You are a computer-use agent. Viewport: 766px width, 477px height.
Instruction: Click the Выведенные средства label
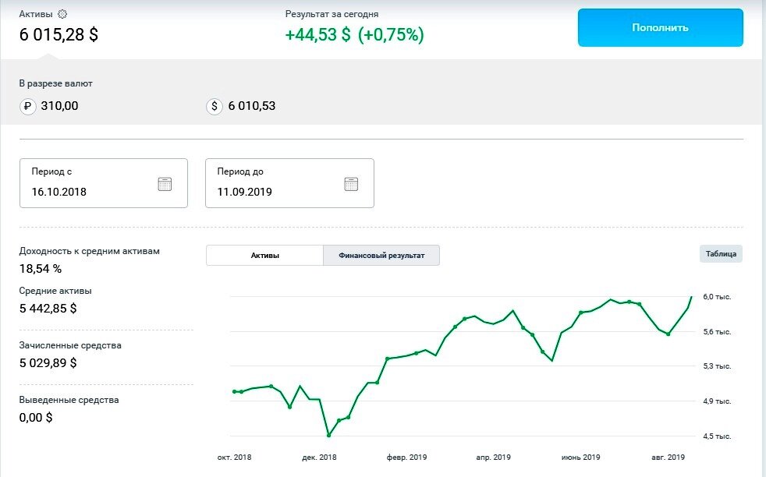(x=69, y=400)
